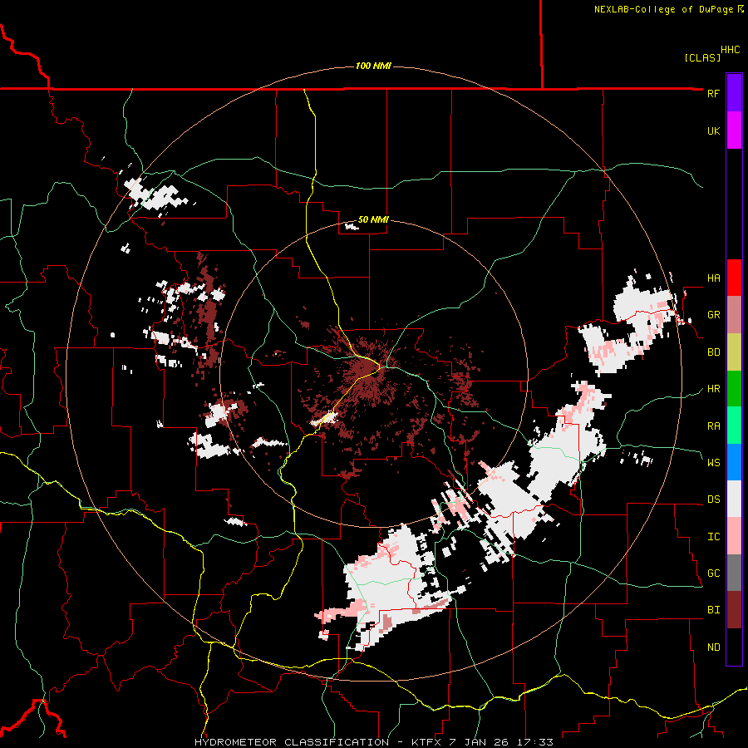The height and width of the screenshot is (748, 748).
Task: Click the light pink IC legend swatch
Action: [x=734, y=536]
